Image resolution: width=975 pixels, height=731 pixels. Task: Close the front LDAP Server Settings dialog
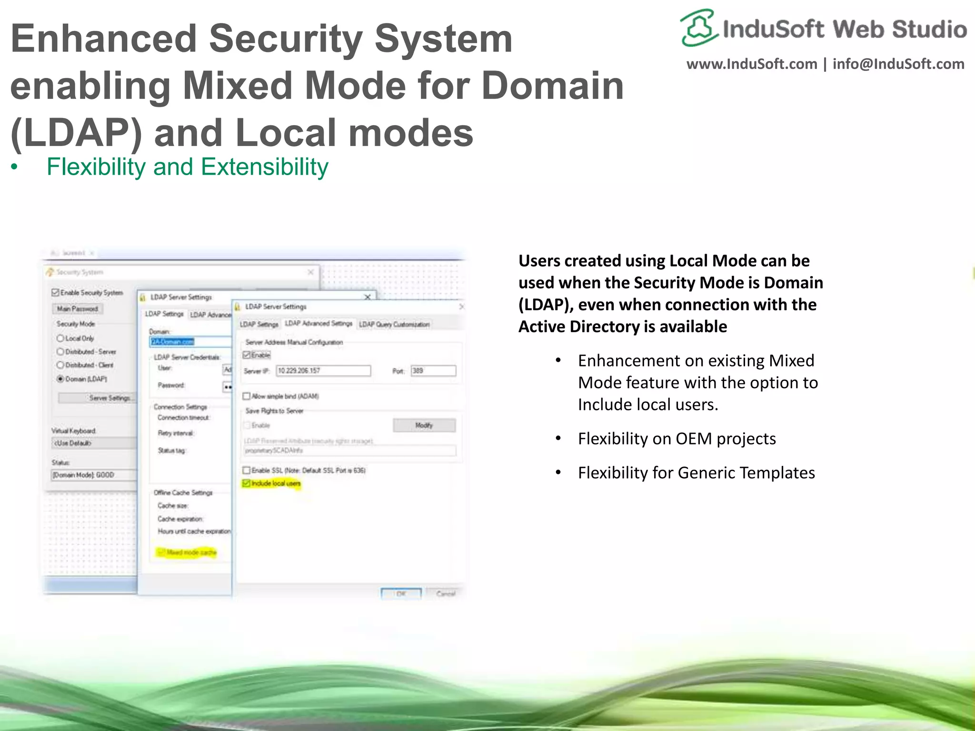tap(461, 307)
